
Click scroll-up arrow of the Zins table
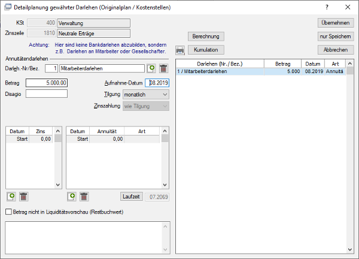[58, 131]
